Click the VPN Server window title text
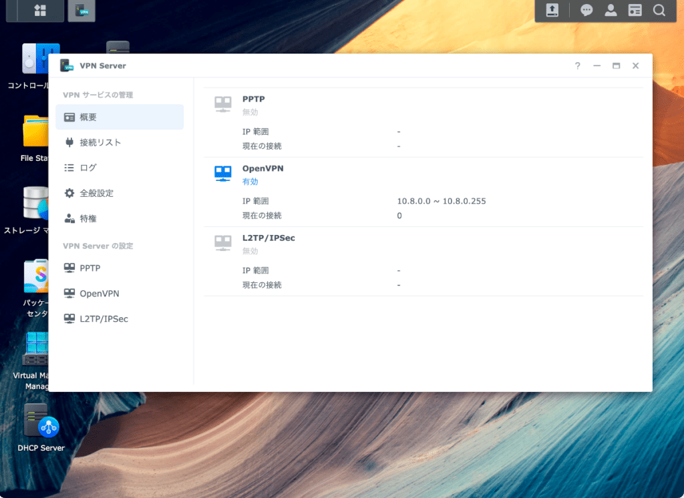 point(102,66)
